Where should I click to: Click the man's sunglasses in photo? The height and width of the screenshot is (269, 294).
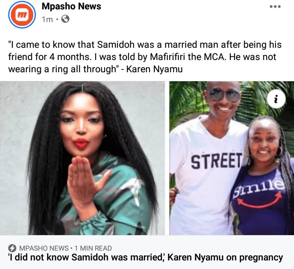coord(224,94)
